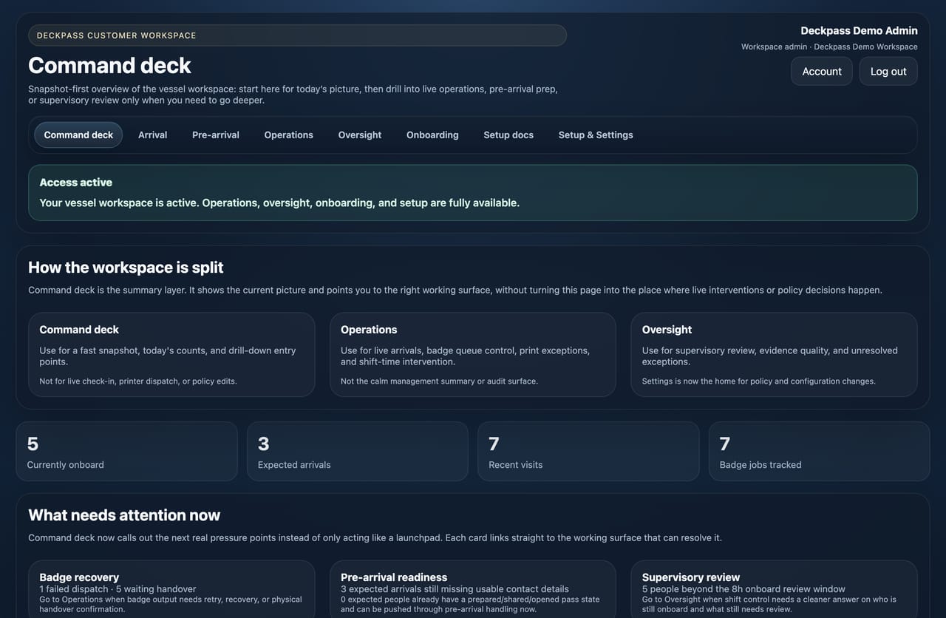The width and height of the screenshot is (946, 618).
Task: Select the Command deck tab
Action: 78,135
